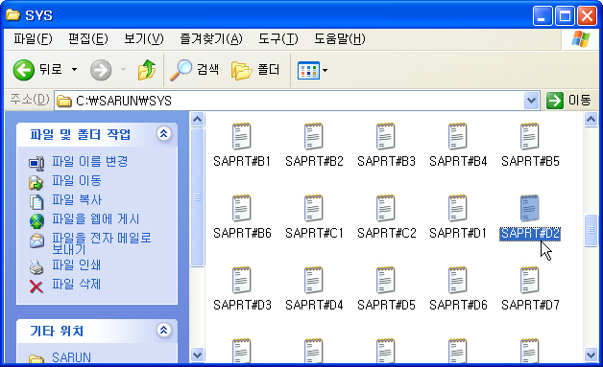Click the Forward arrow icon
Image resolution: width=603 pixels, height=367 pixels.
[x=101, y=70]
